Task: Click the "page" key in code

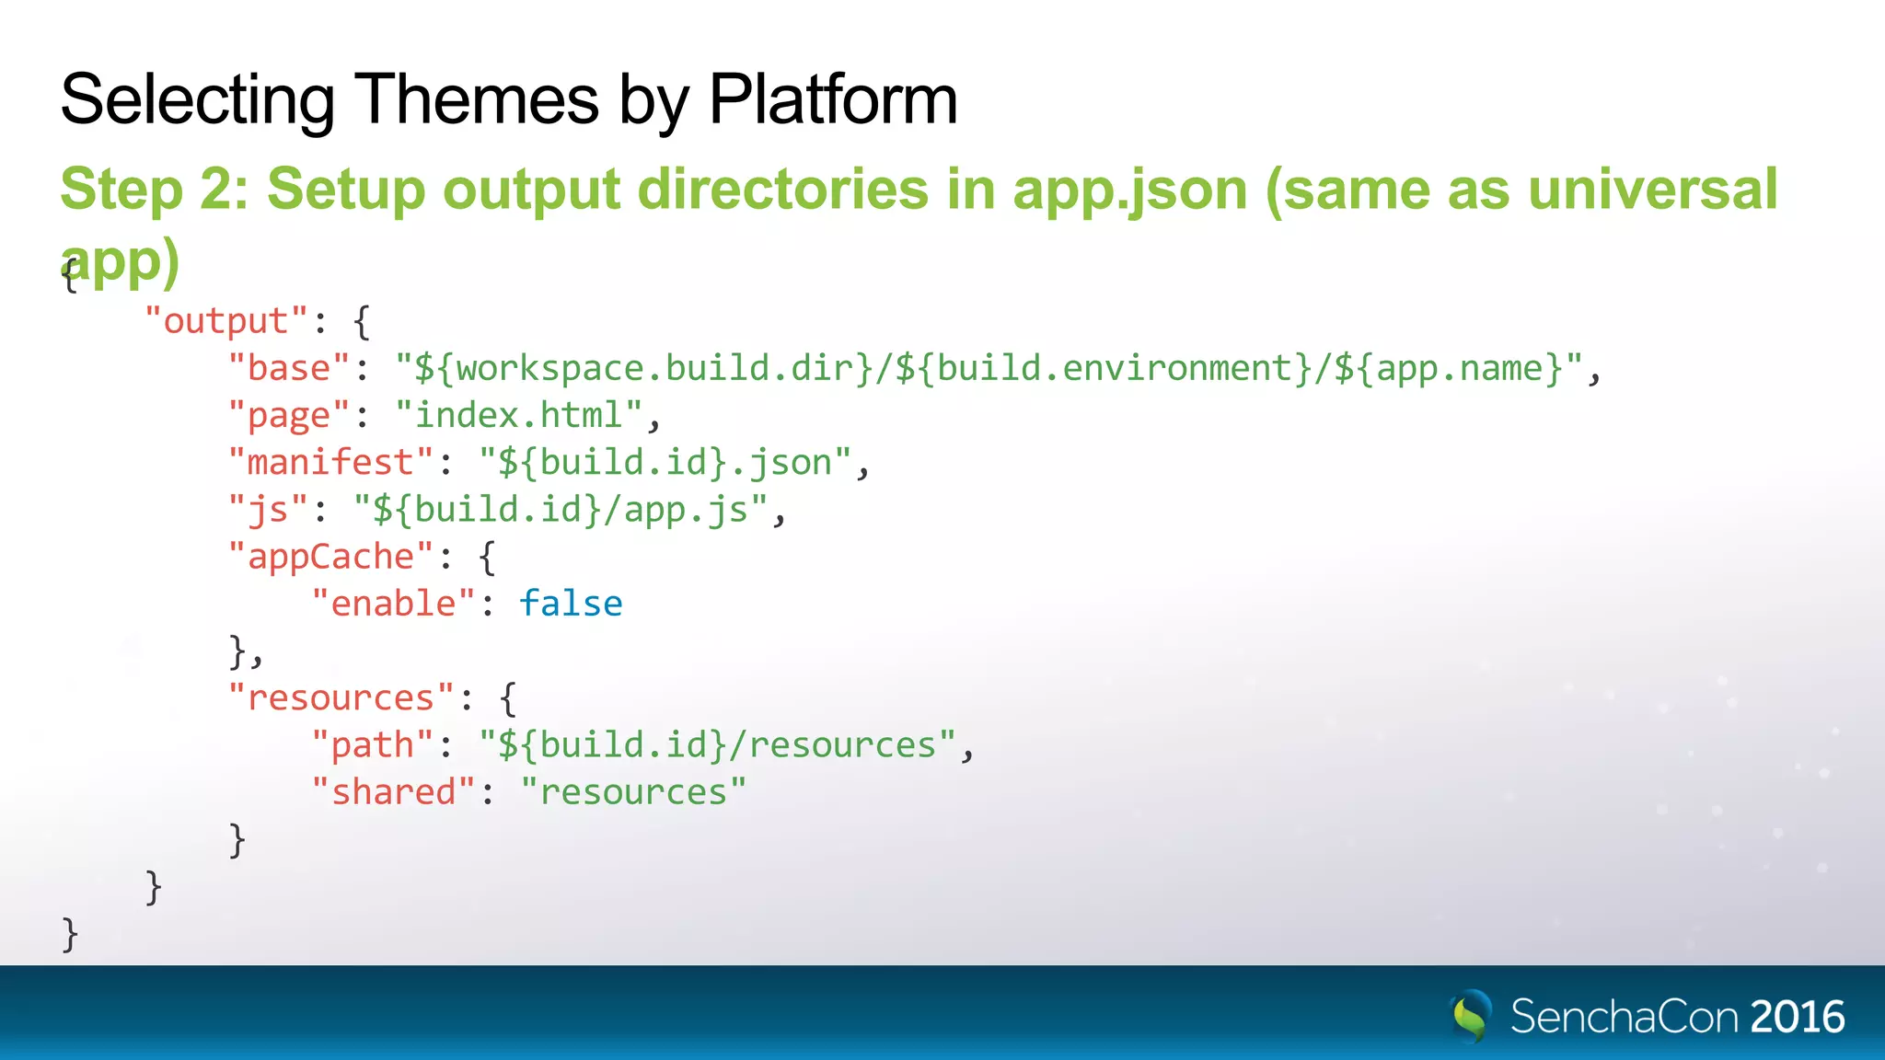Action: pos(288,416)
